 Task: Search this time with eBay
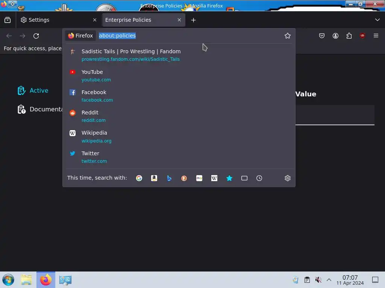pyautogui.click(x=199, y=178)
